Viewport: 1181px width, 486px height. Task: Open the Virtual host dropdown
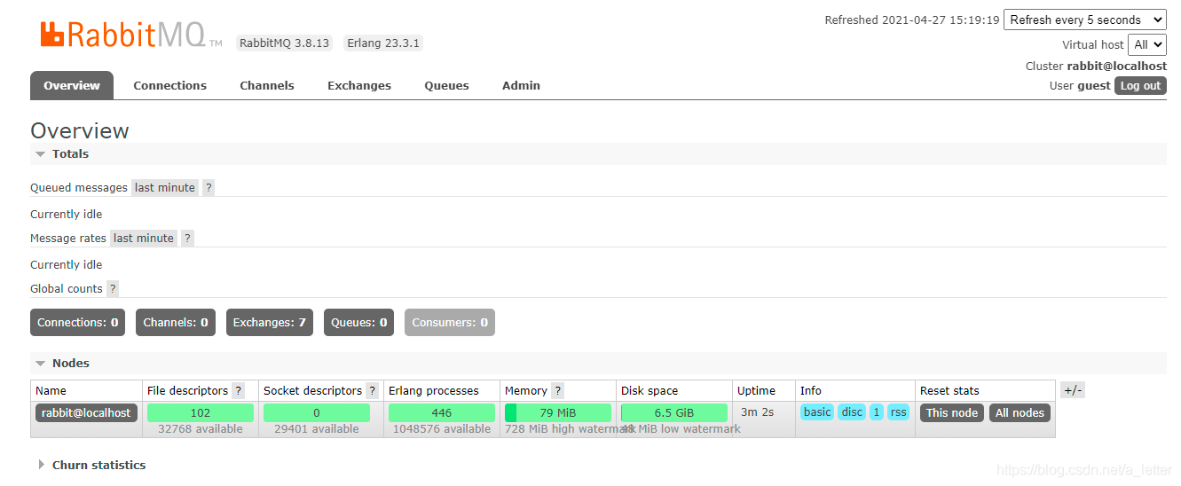pos(1148,44)
